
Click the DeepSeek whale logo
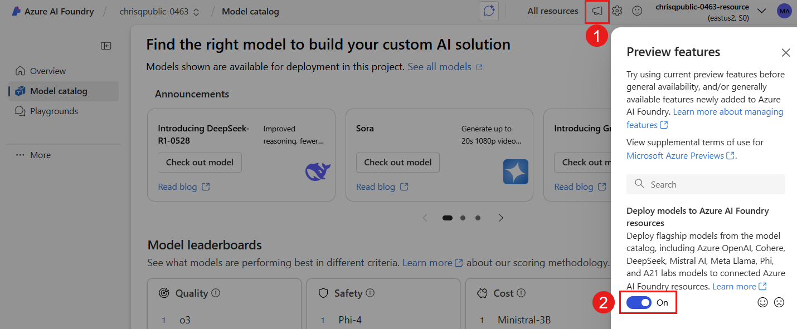coord(318,171)
